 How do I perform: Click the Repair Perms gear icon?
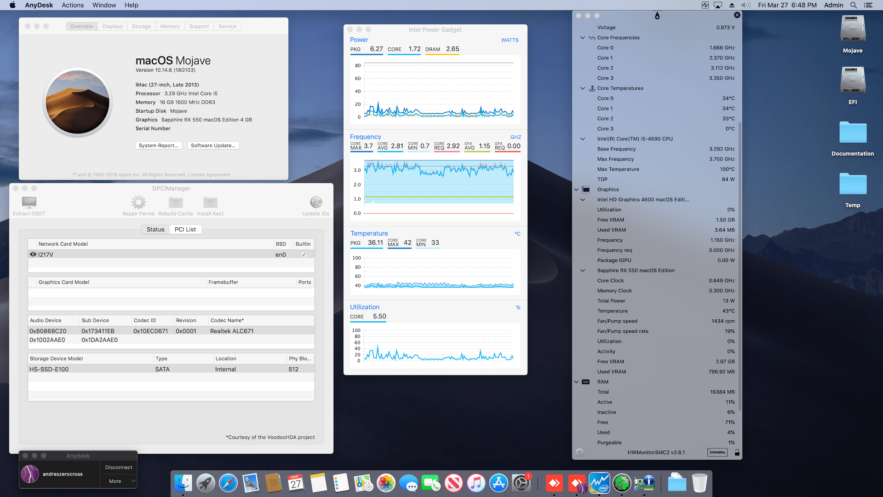[x=138, y=202]
